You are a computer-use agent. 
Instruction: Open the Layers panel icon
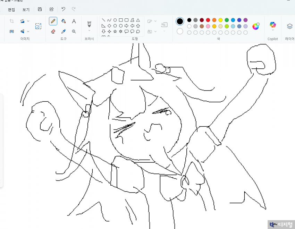290,26
